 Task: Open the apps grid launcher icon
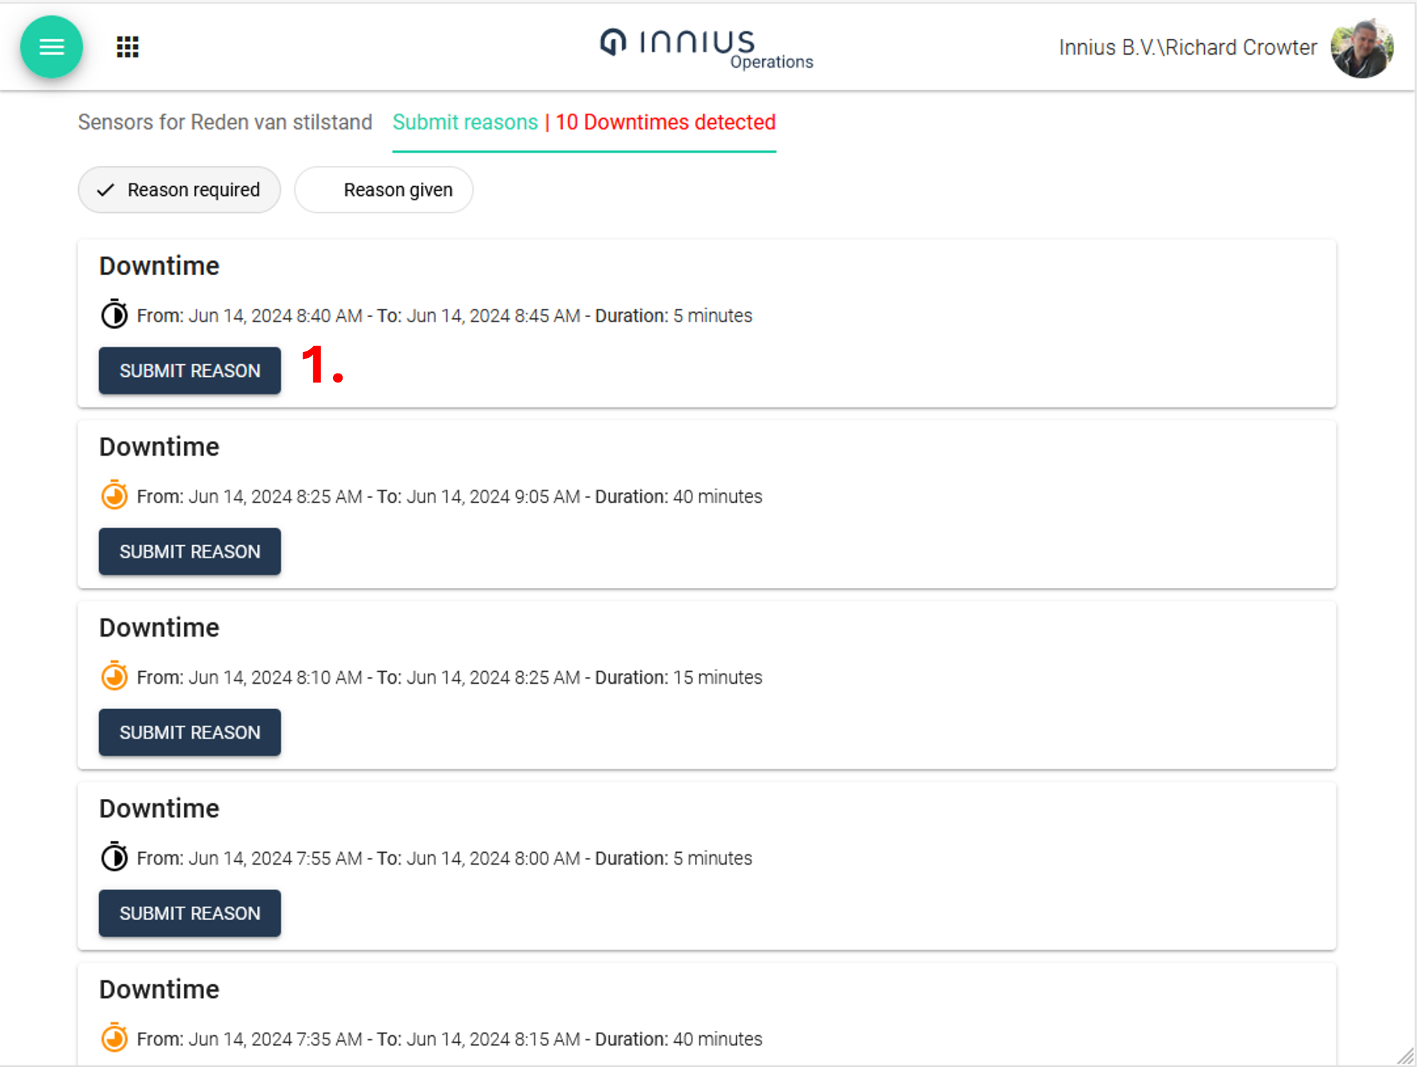(x=128, y=47)
